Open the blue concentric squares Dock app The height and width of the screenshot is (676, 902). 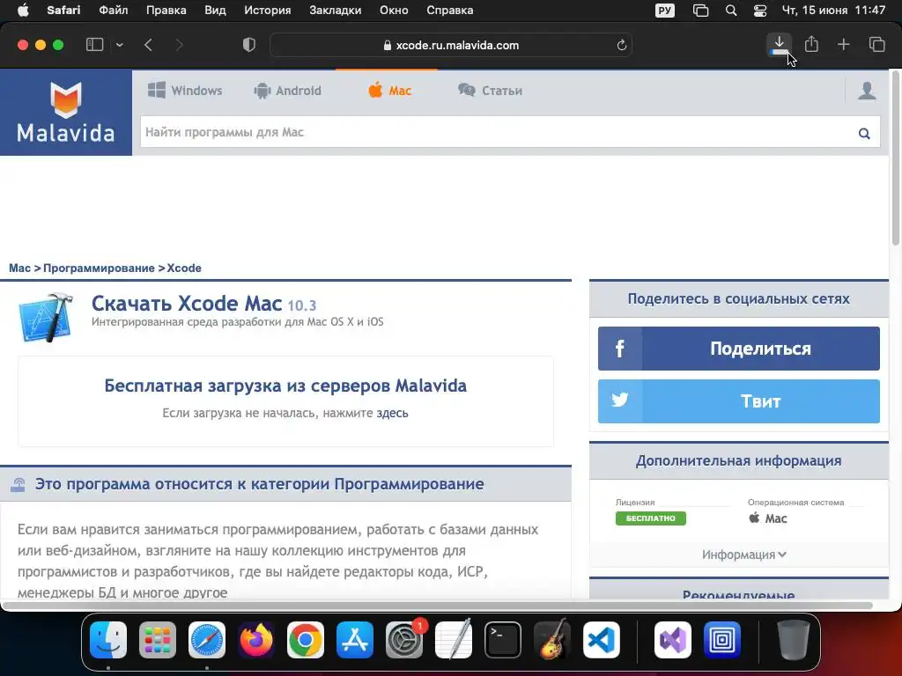click(x=722, y=640)
